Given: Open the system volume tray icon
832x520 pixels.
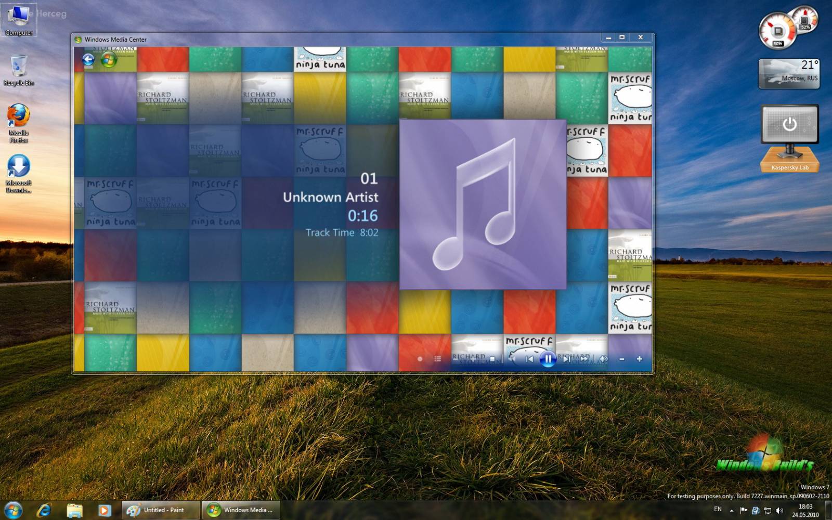Looking at the screenshot, I should point(779,511).
